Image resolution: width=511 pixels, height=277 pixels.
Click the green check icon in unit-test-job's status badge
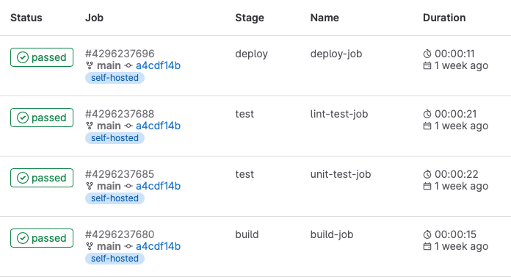pos(23,178)
